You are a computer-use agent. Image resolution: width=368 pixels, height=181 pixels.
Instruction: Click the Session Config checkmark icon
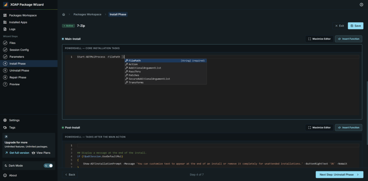point(5,50)
